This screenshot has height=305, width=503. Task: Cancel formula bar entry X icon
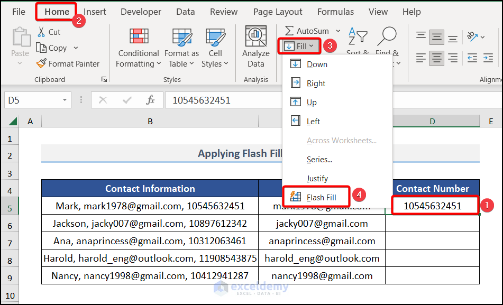(103, 100)
